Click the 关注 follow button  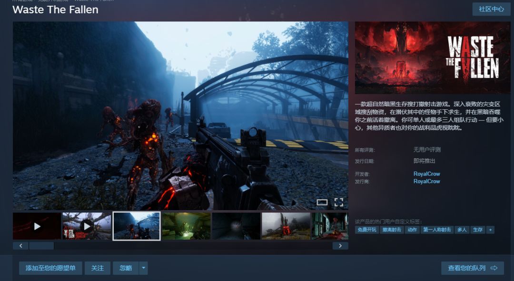pyautogui.click(x=98, y=268)
